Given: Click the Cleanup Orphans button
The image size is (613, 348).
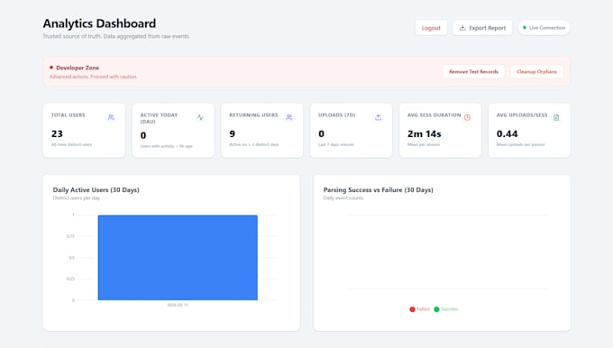Looking at the screenshot, I should click(536, 71).
